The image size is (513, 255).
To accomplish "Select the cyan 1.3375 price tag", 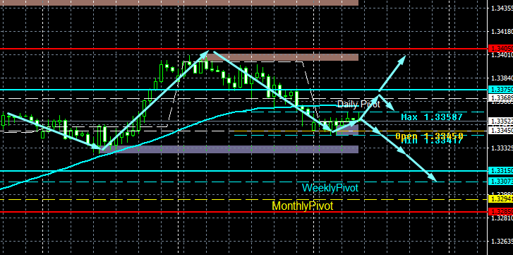I will click(500, 90).
